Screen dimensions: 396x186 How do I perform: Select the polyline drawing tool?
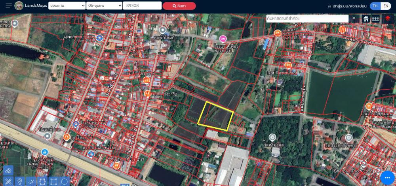31,181
